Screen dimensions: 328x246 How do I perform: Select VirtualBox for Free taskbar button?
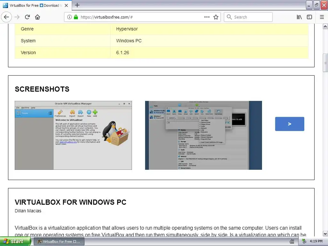(59, 242)
